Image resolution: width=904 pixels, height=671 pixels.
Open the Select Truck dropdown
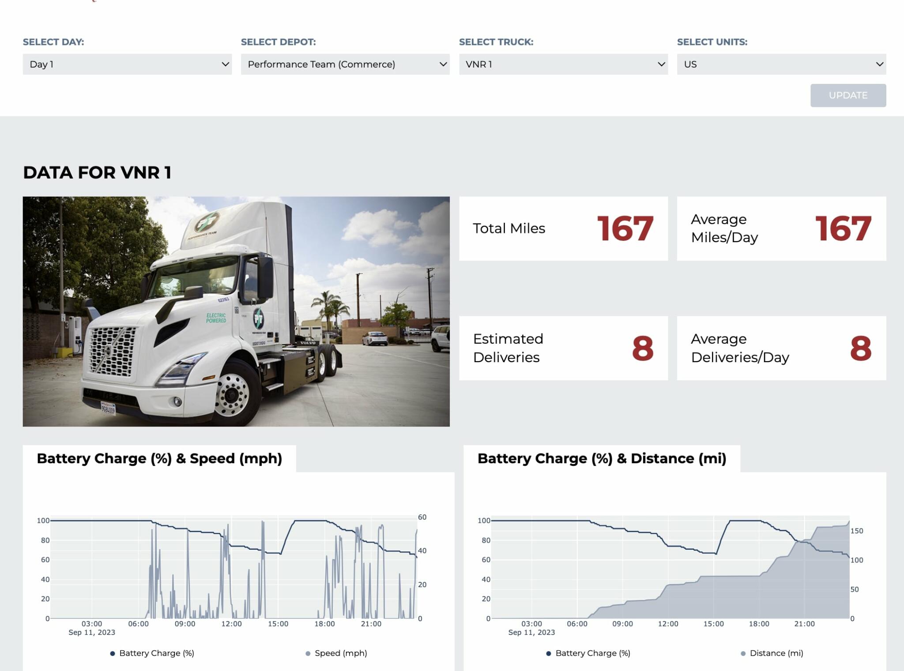tap(564, 64)
